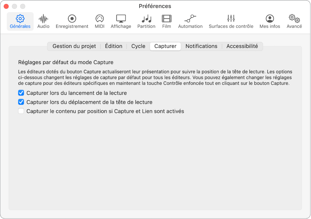Open Surfaces de contrôle preferences

(231, 21)
